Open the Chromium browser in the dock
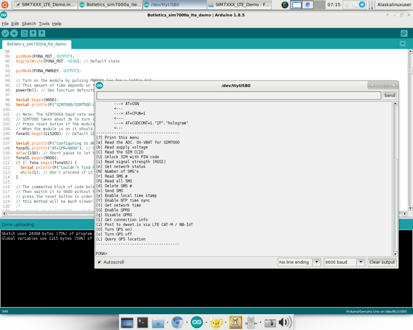 (x=176, y=322)
